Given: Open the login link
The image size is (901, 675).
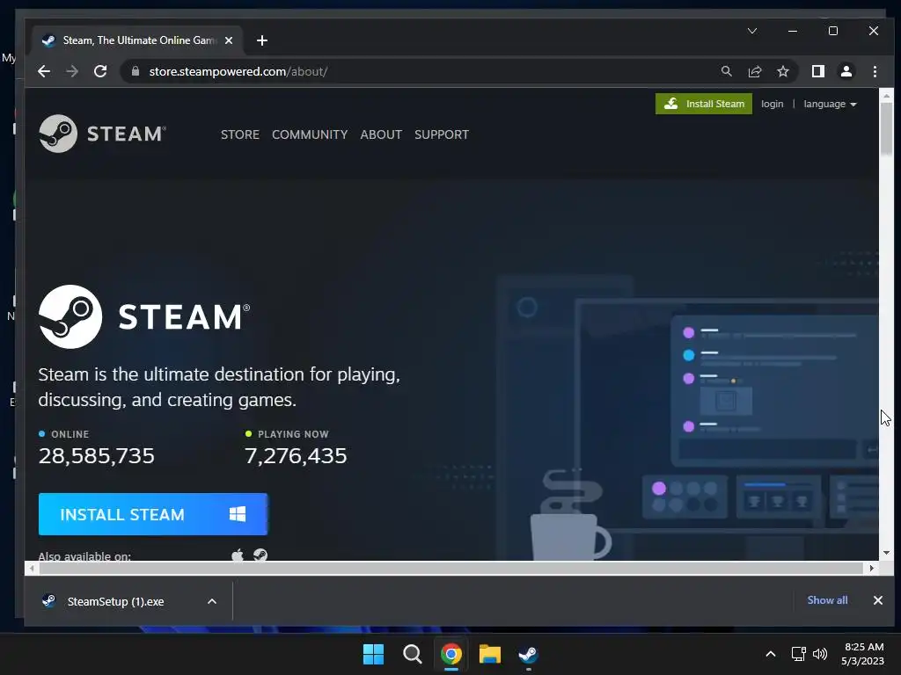Looking at the screenshot, I should [x=772, y=104].
